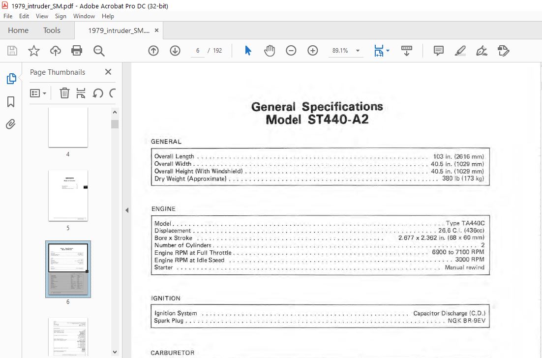Click thumbnail panel scroll up arrow
This screenshot has height=358, width=542.
pos(115,112)
